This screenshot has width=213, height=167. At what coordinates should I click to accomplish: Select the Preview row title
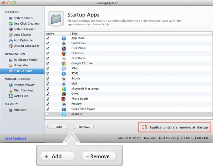[76, 104]
